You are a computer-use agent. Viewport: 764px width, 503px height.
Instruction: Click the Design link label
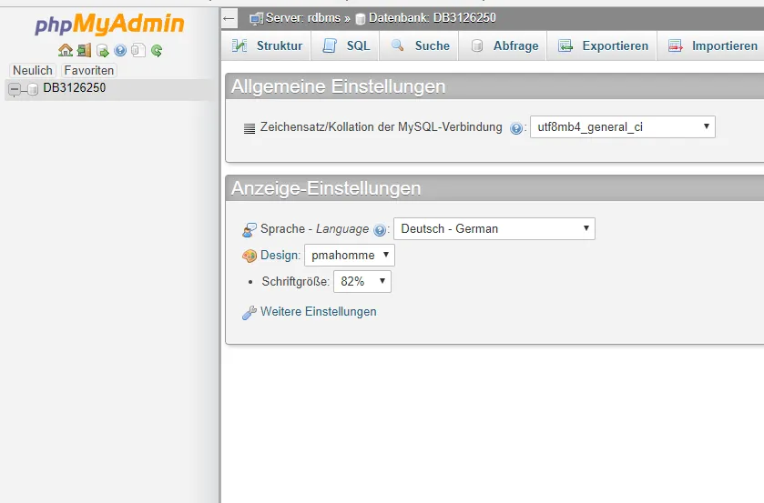coord(280,256)
